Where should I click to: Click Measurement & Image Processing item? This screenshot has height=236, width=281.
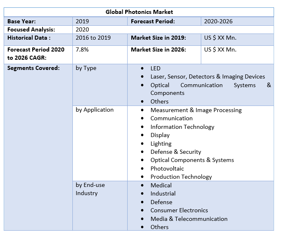196,110
